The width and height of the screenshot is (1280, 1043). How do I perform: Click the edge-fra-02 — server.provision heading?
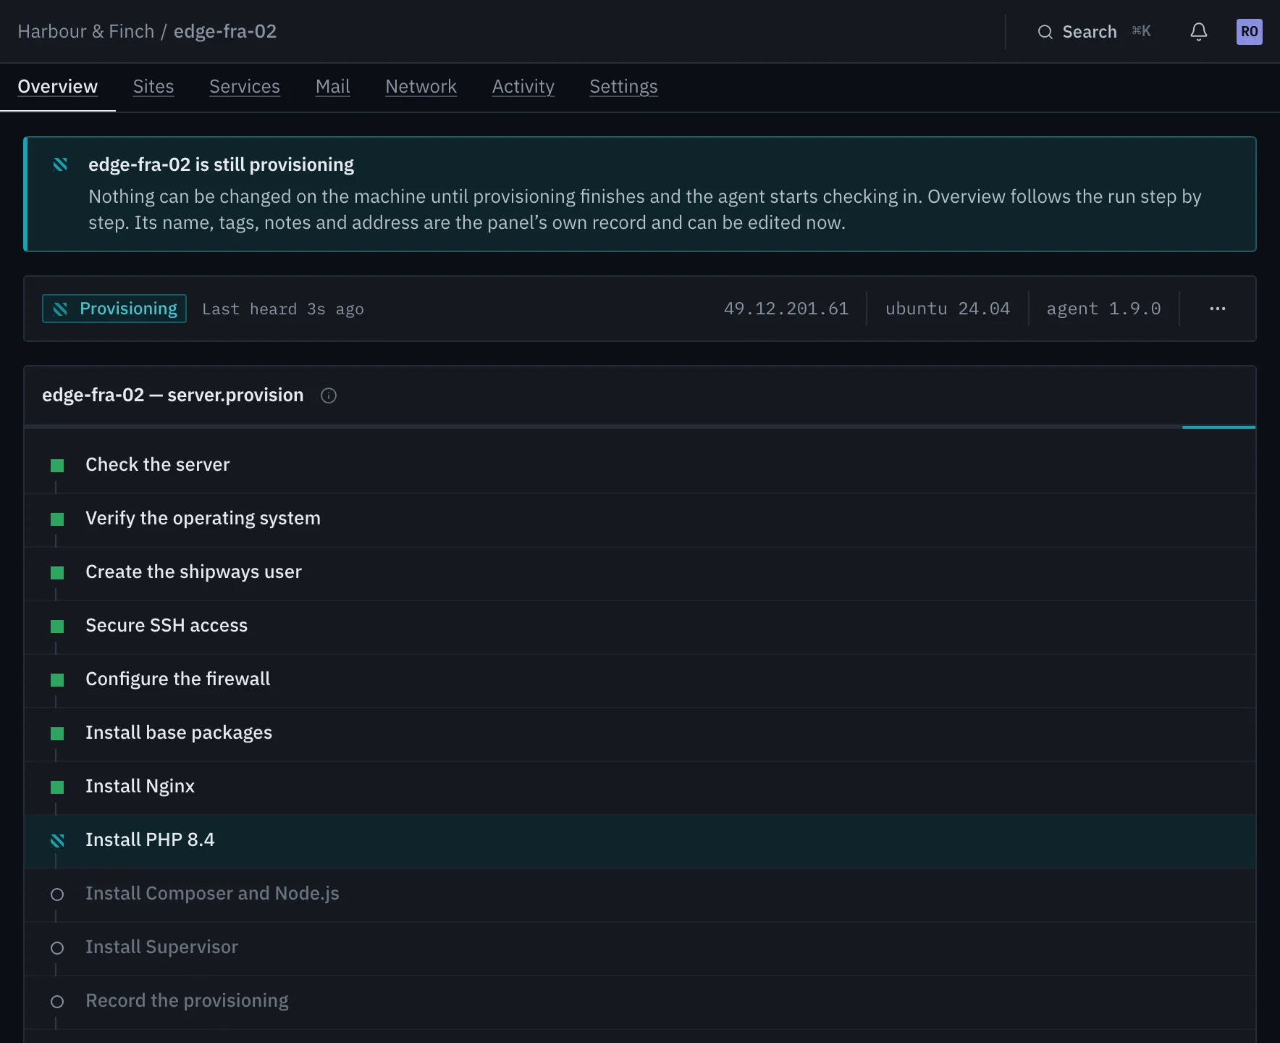pyautogui.click(x=173, y=395)
